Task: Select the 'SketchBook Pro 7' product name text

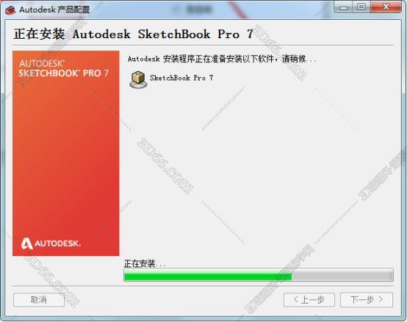Action: click(x=181, y=78)
